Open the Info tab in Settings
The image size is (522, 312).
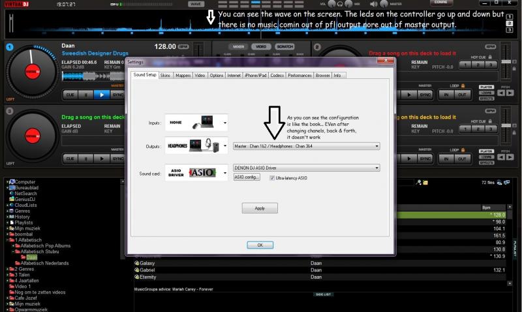337,76
